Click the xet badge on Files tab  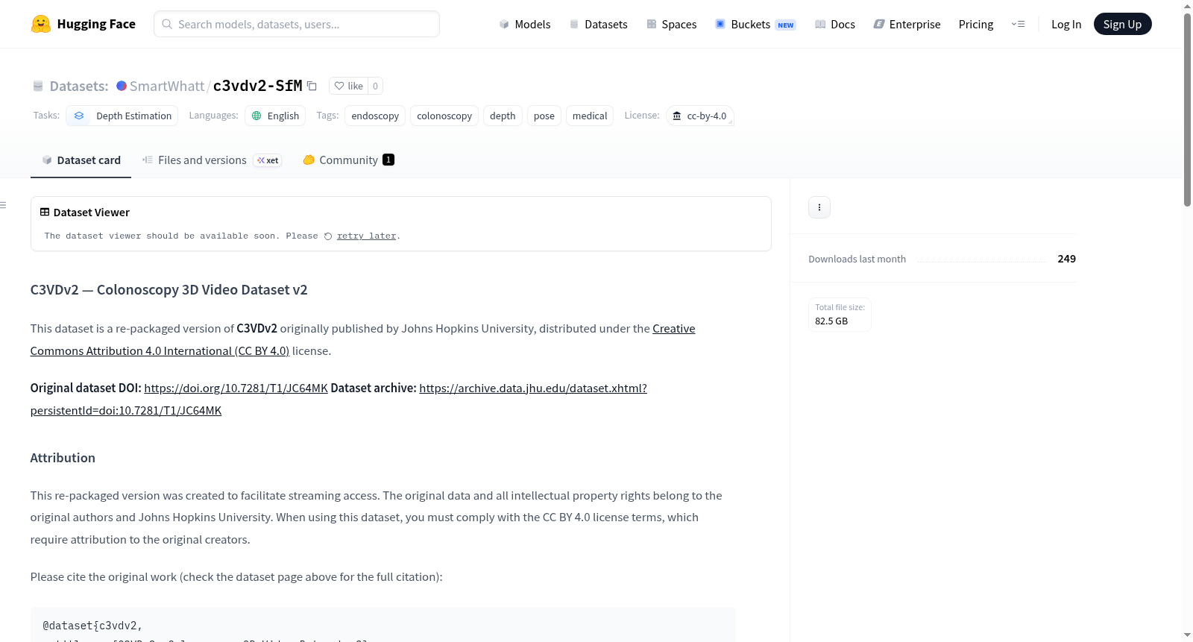click(268, 160)
